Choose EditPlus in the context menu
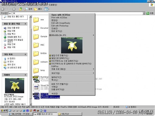The image size is (155, 116). tap(72, 66)
